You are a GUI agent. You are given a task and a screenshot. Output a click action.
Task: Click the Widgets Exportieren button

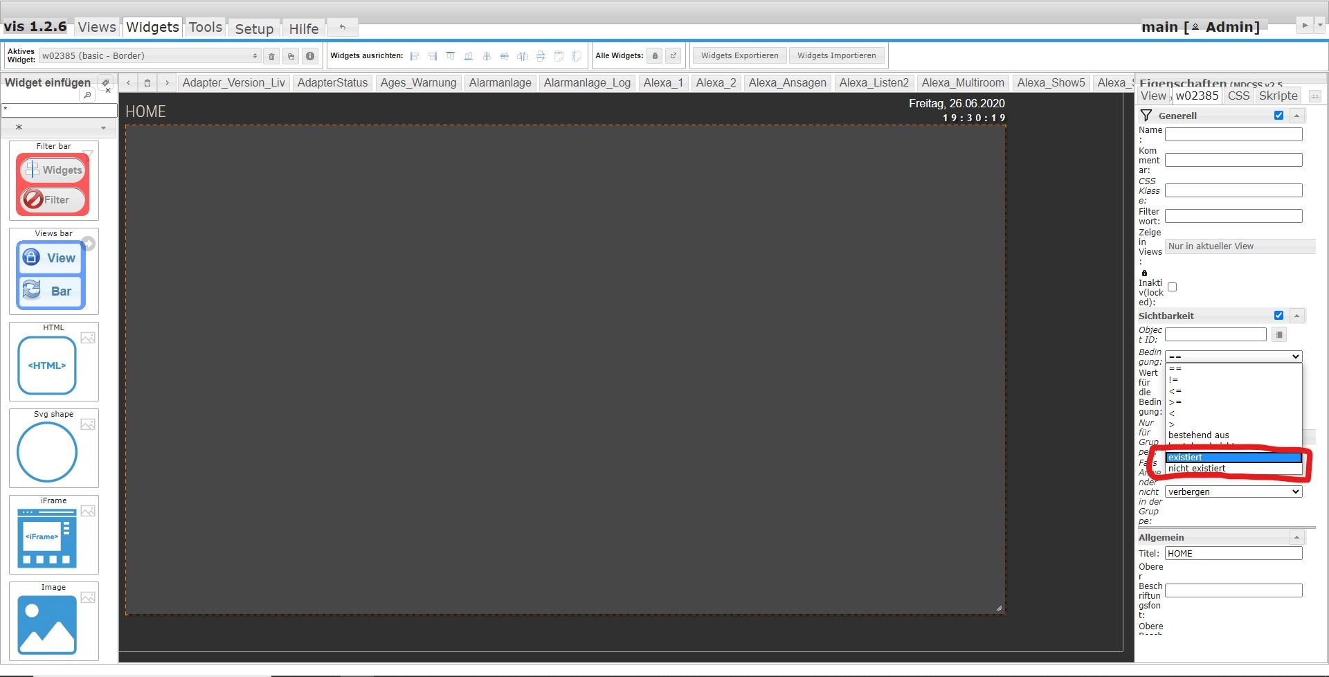point(739,55)
